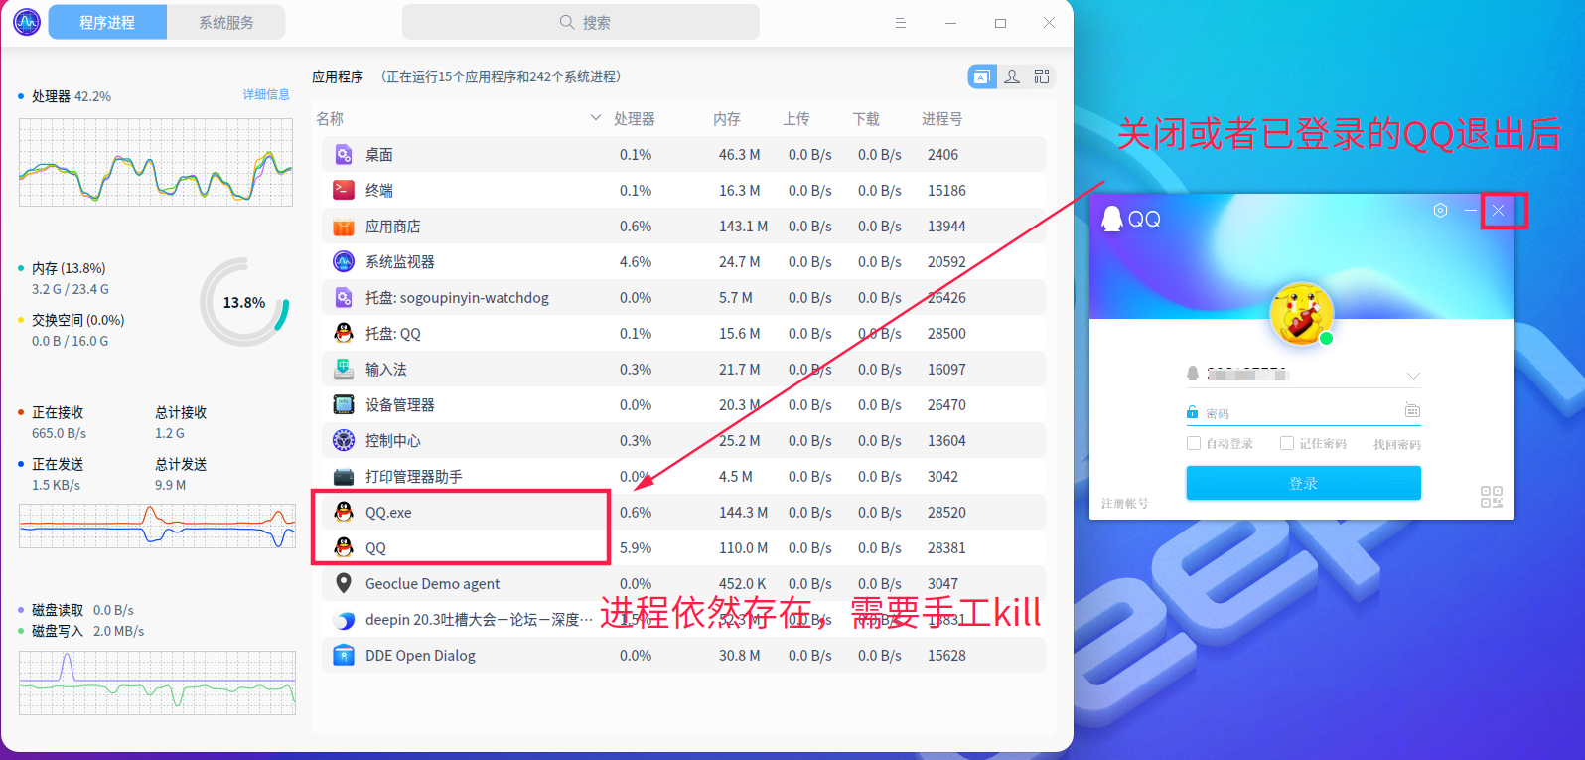The image size is (1585, 760).
Task: Enable the 记住密码 checkbox
Action: [x=1287, y=443]
